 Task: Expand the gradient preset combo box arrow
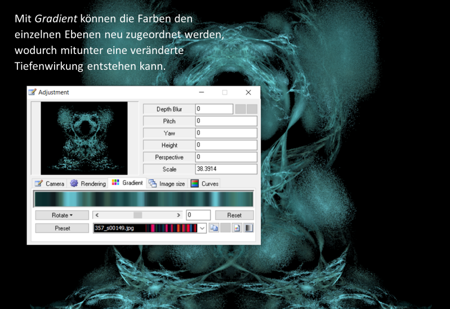click(202, 229)
